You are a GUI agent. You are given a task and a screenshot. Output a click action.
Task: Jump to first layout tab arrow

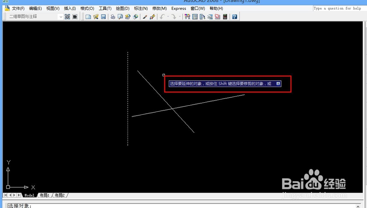coord(5,195)
